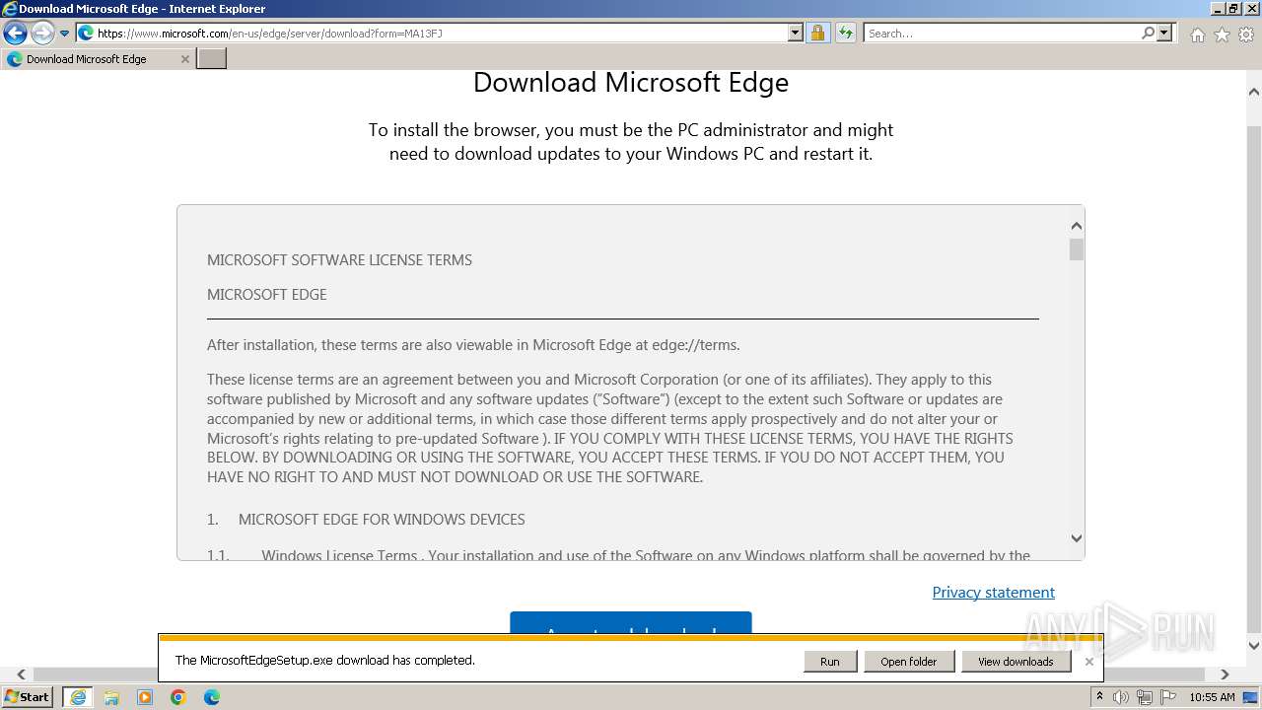Click the 10:55 AM clock
Viewport: 1262px width, 710px height.
pos(1212,697)
